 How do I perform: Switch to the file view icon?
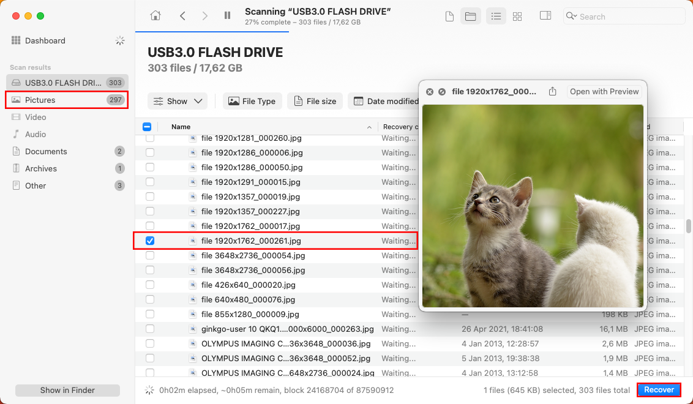click(449, 17)
